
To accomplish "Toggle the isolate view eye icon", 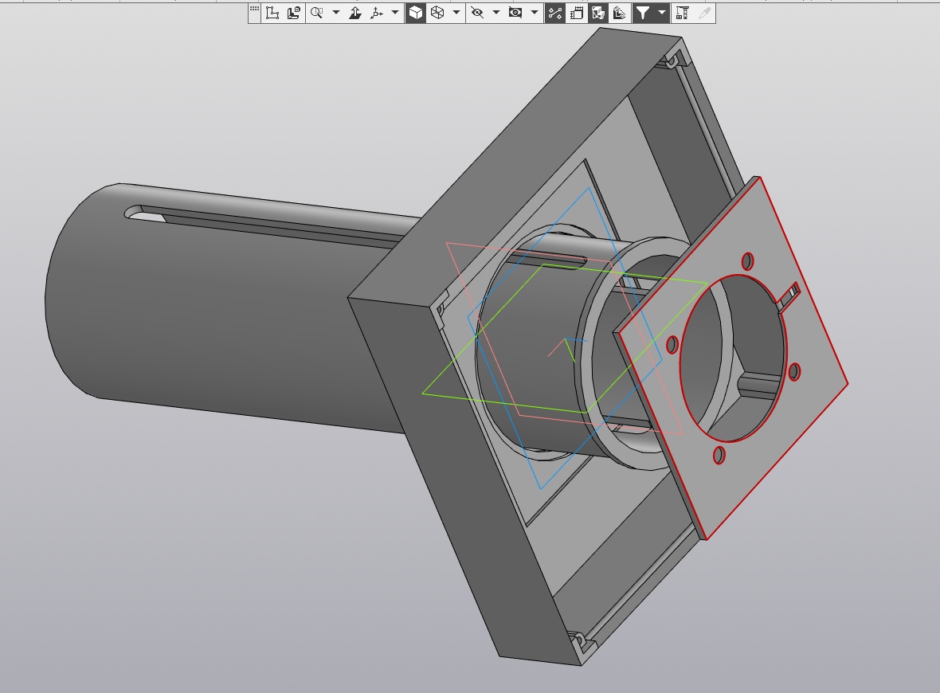I will pyautogui.click(x=515, y=13).
